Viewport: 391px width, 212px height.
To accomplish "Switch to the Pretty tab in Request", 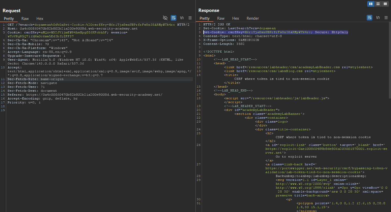I will click(x=9, y=19).
